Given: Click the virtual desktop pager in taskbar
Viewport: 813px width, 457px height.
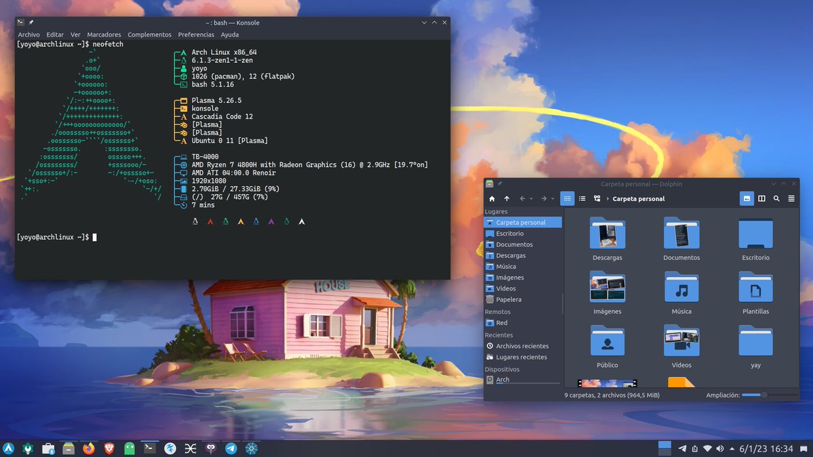Looking at the screenshot, I should [x=665, y=448].
